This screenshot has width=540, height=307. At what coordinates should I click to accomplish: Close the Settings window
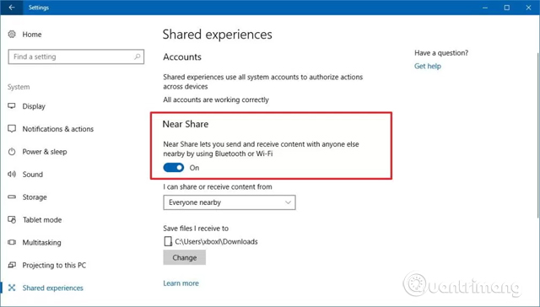click(x=529, y=8)
